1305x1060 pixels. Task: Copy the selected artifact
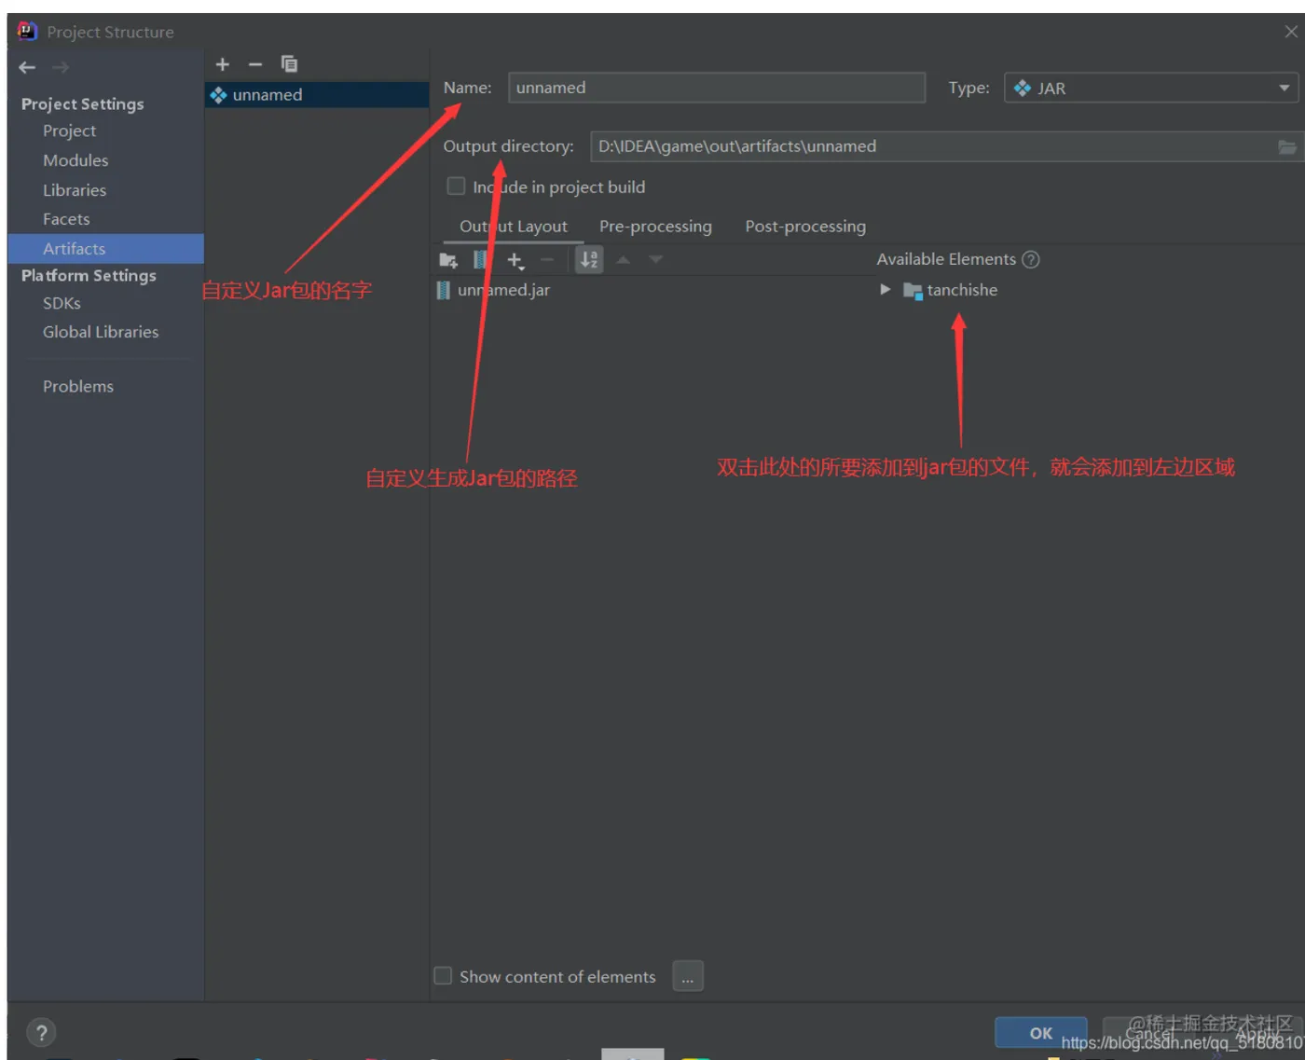pos(290,64)
